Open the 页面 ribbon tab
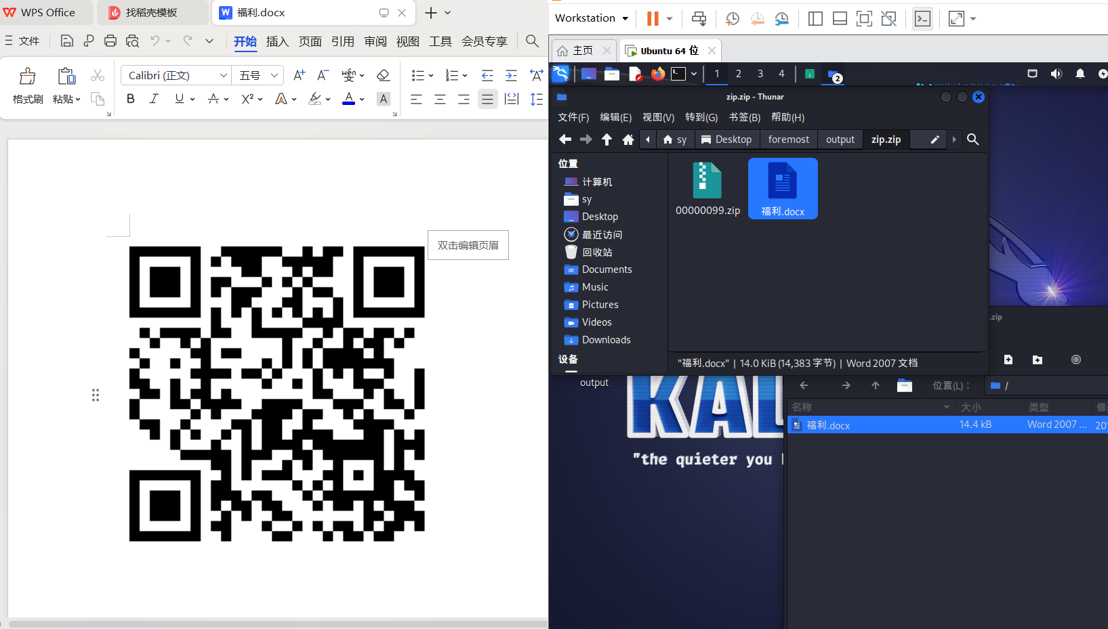Viewport: 1108px width, 629px height. [x=310, y=42]
